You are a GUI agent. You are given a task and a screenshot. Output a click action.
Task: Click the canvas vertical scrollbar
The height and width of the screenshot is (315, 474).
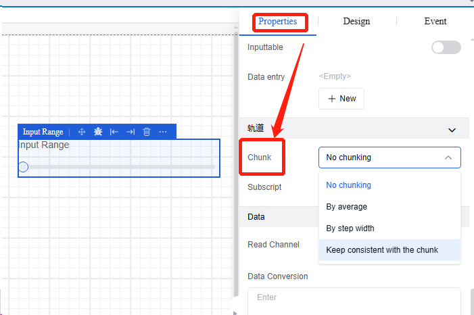coord(236,166)
